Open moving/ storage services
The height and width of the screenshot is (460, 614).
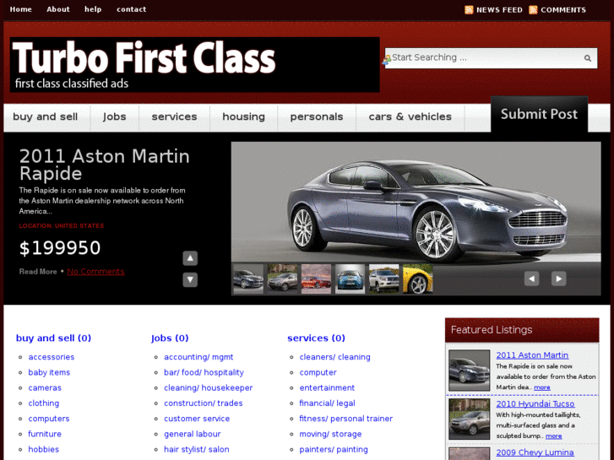coord(330,434)
